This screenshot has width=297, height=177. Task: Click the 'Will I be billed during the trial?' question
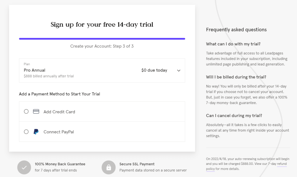pos(236,77)
